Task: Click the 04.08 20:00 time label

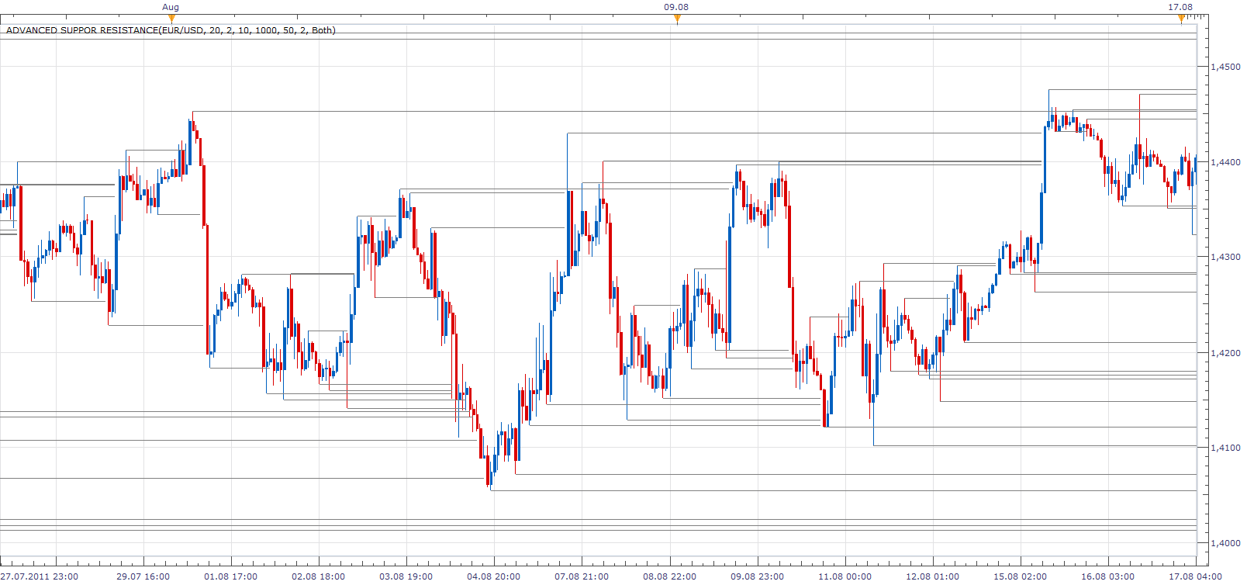Action: [494, 576]
